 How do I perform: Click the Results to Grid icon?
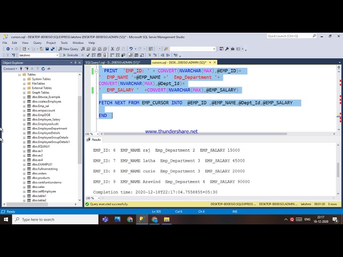click(136, 55)
